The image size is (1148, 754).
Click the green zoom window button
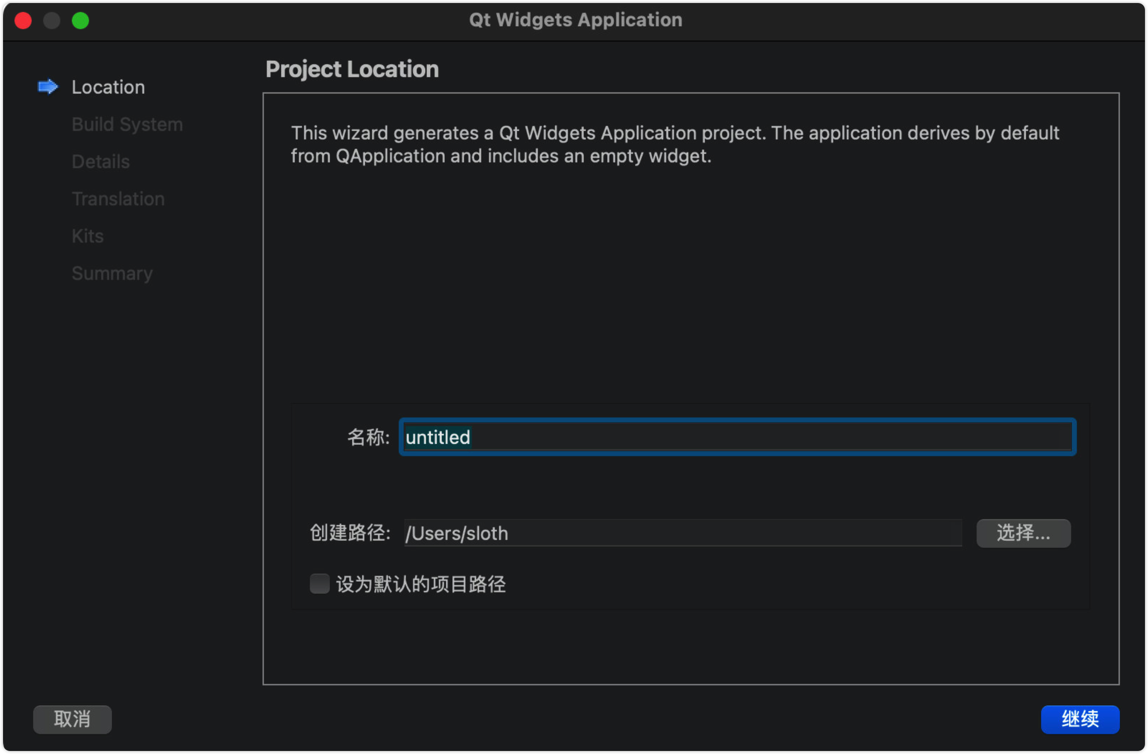coord(80,21)
